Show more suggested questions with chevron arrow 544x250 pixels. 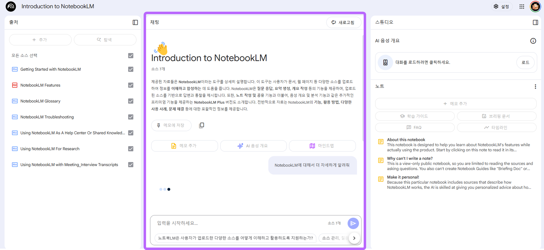pos(354,238)
